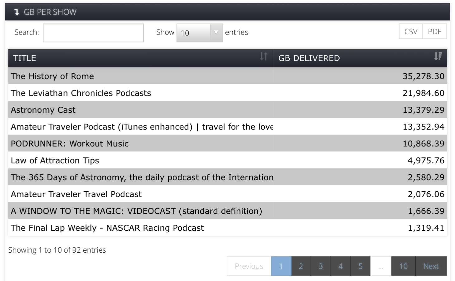The image size is (455, 281).
Task: Select The 365 Days of Astronomy title
Action: pos(142,177)
